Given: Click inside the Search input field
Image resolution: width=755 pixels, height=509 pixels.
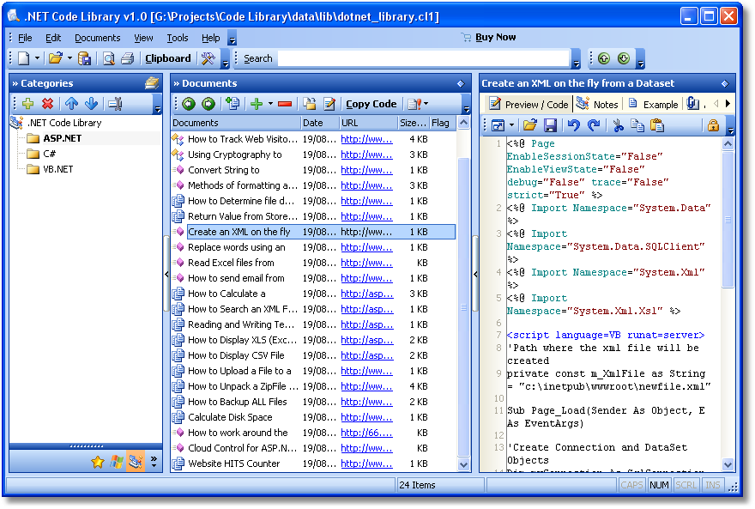Looking at the screenshot, I should [424, 58].
